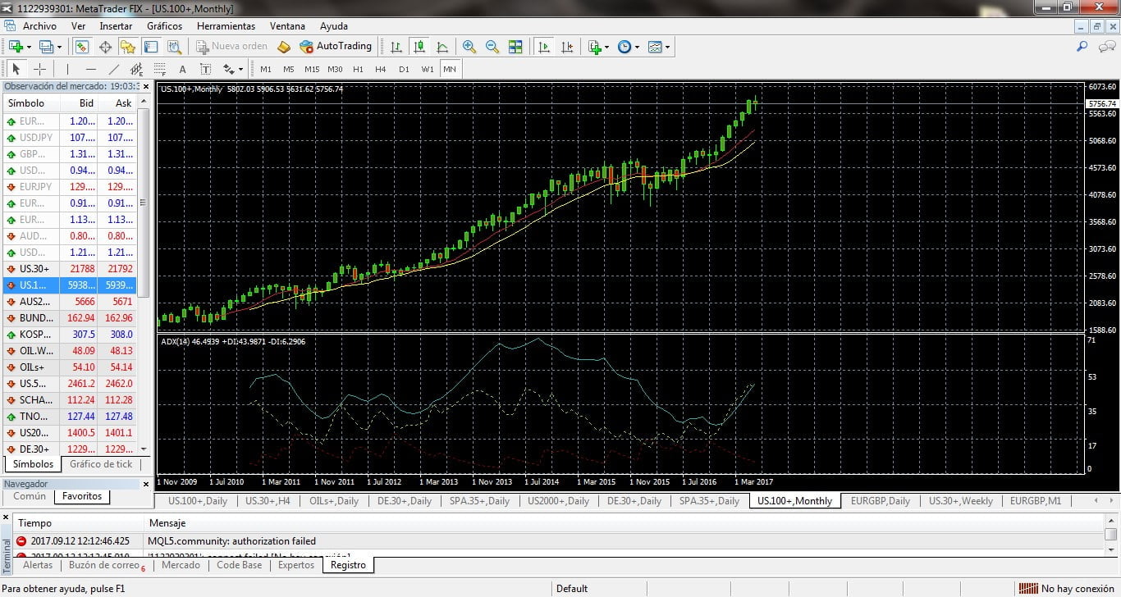Toggle chart auto scroll

pos(543,47)
